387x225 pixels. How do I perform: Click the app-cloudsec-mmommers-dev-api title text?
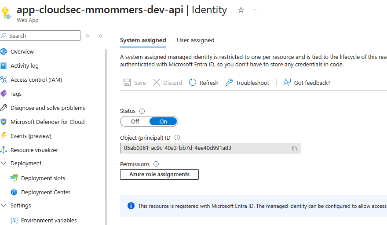click(x=100, y=10)
